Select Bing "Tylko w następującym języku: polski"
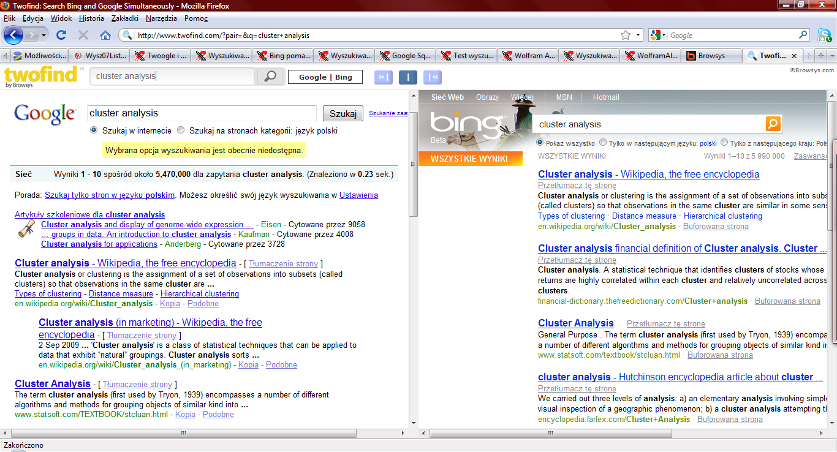The height and width of the screenshot is (452, 837). pyautogui.click(x=603, y=142)
